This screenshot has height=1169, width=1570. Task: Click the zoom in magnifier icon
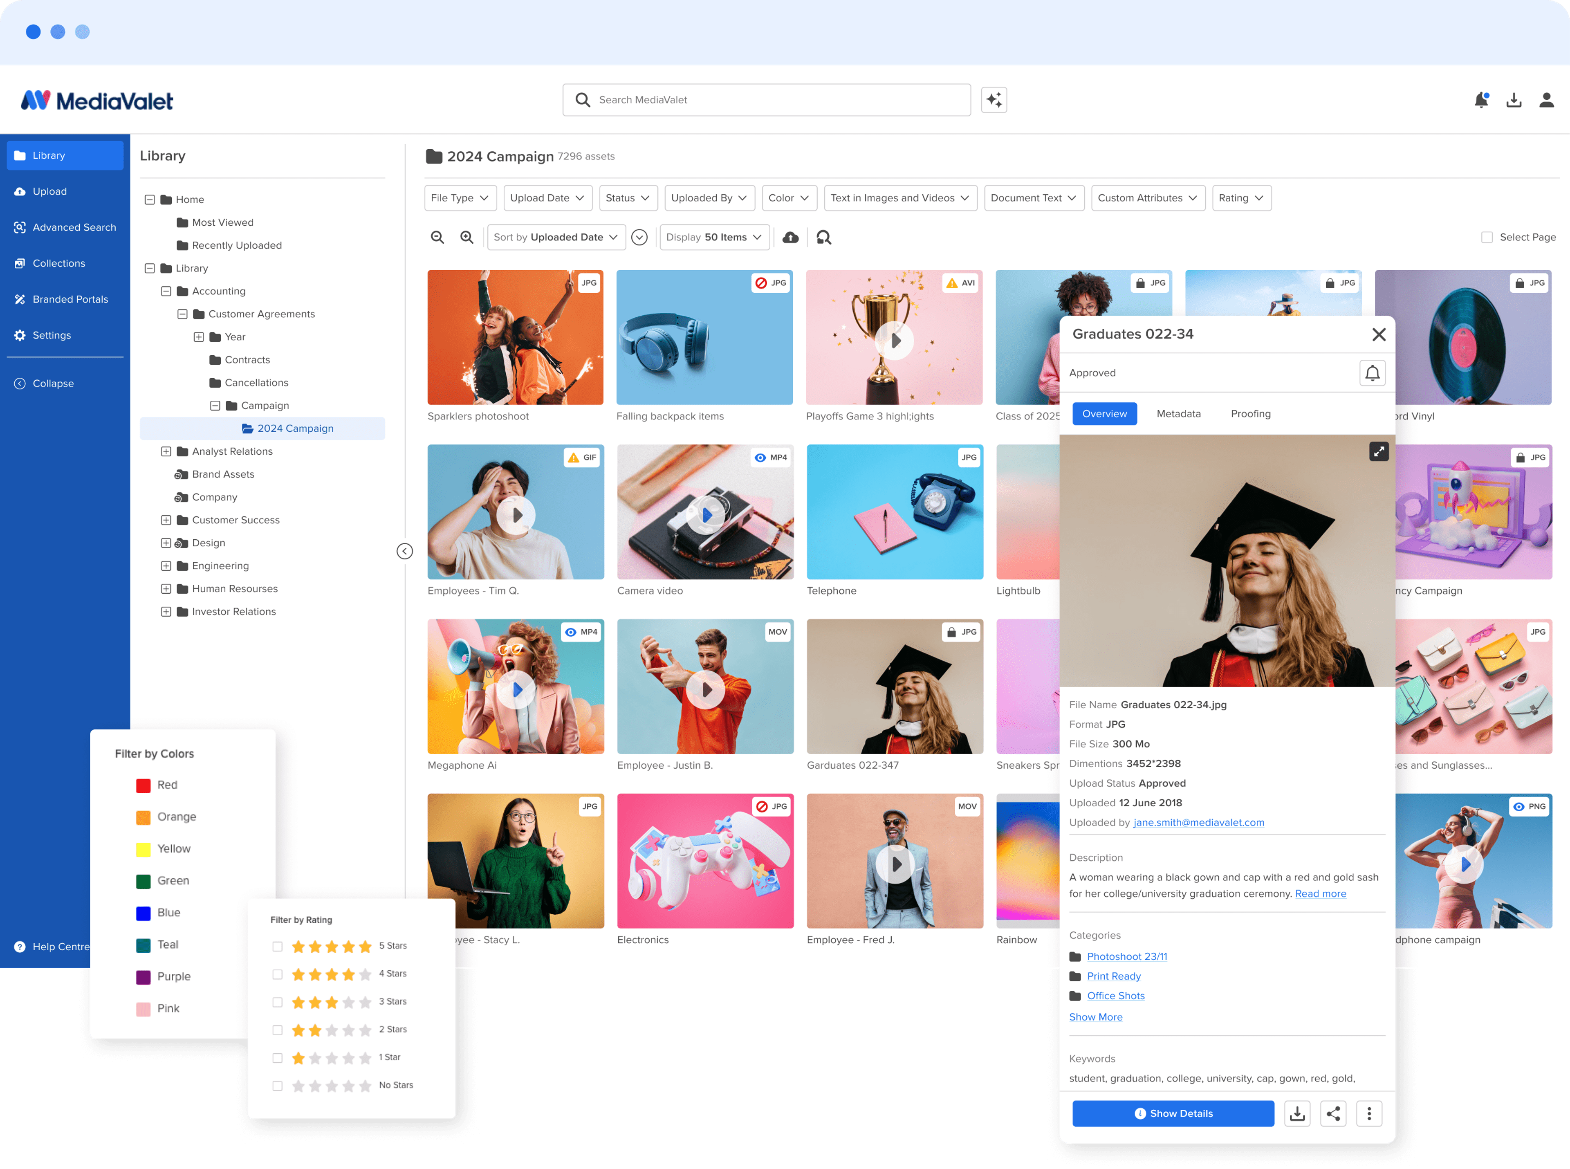click(x=467, y=237)
